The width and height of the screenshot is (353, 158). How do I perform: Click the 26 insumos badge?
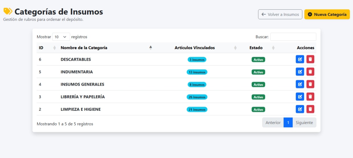tap(197, 97)
